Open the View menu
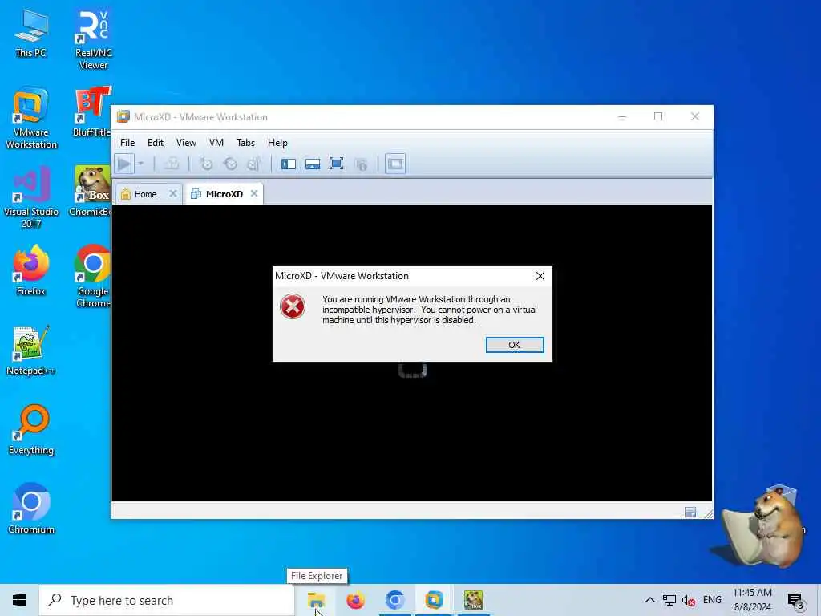 [x=186, y=143]
